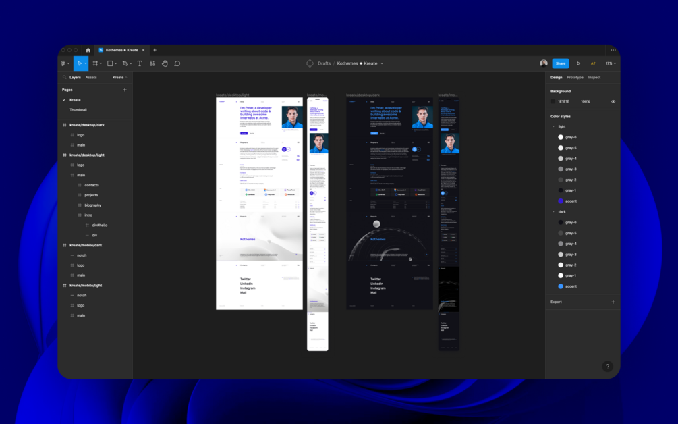Screen dimensions: 678x424
Task: Click Background opacity 100% field
Action: click(x=585, y=102)
